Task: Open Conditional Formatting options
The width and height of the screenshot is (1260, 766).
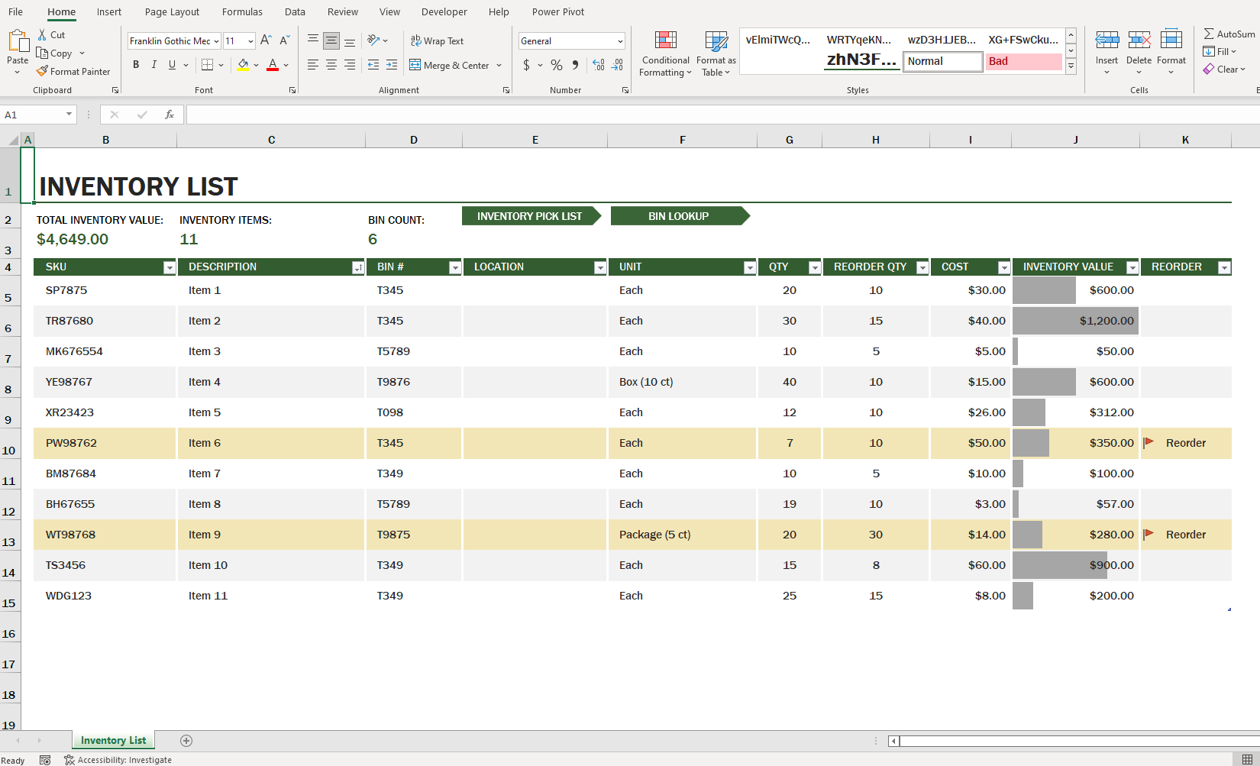Action: 665,53
